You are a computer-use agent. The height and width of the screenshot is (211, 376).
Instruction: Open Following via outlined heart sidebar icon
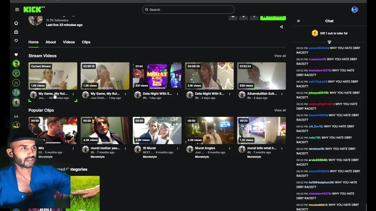tap(16, 41)
